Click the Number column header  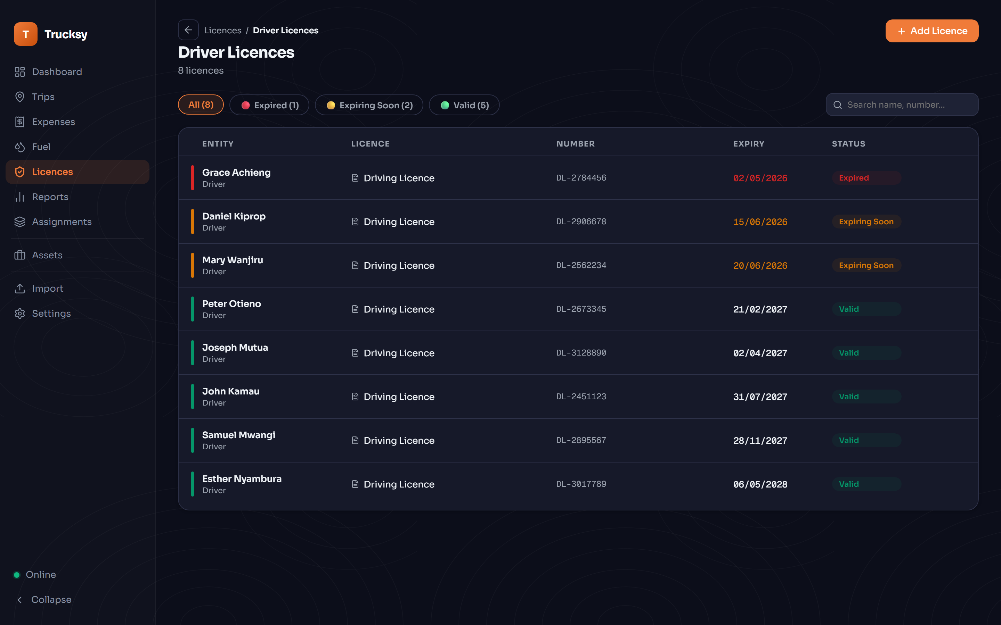[575, 144]
